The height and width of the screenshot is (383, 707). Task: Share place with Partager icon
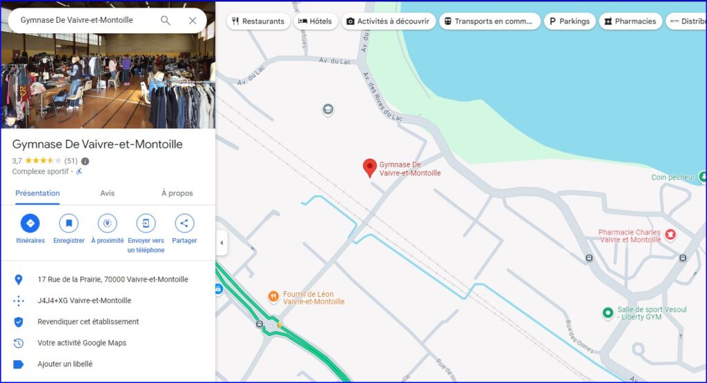[x=184, y=223]
